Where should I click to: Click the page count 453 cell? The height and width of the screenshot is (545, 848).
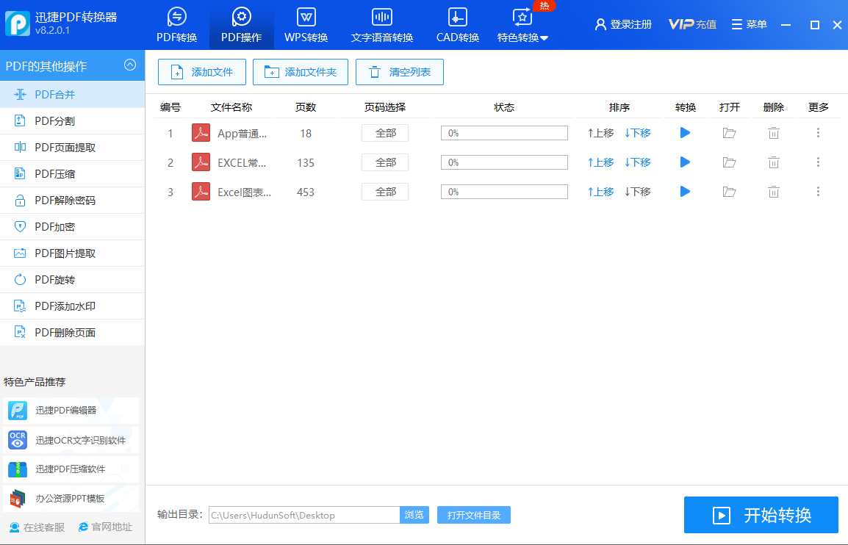(x=306, y=192)
